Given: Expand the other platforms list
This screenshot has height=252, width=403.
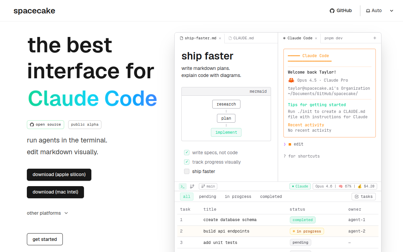Looking at the screenshot, I should 47,213.
